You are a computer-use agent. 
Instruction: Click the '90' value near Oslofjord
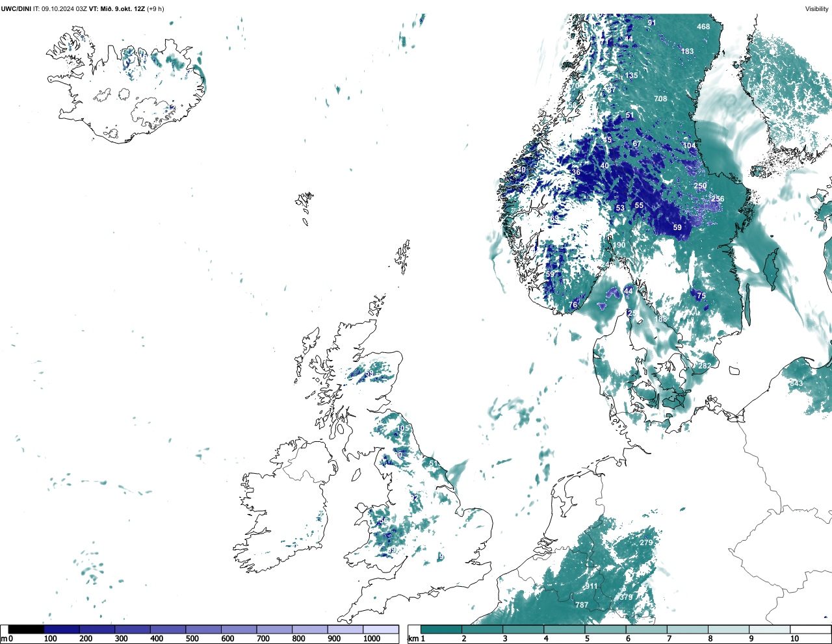[621, 245]
